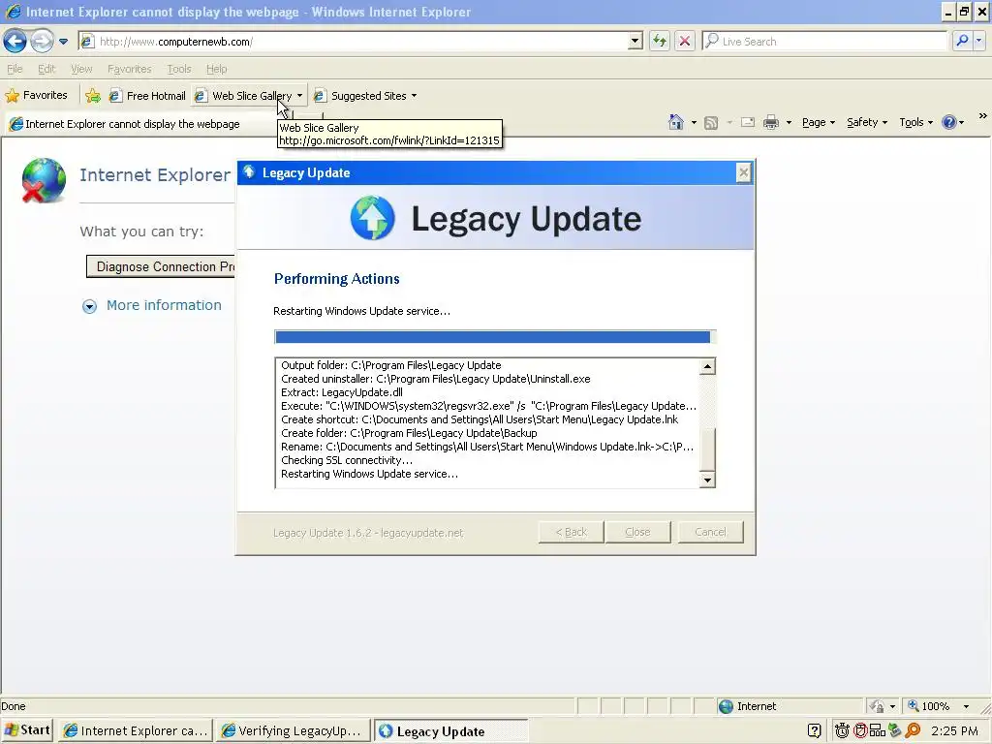Image resolution: width=992 pixels, height=744 pixels.
Task: Click the Start button
Action: point(27,730)
